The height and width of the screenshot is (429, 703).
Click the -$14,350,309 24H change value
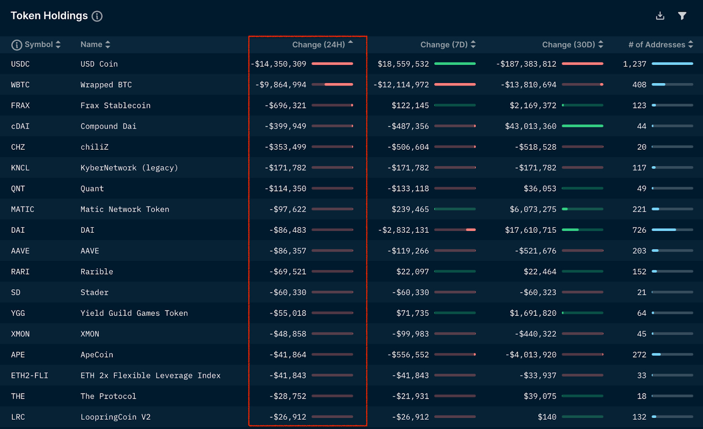coord(279,64)
